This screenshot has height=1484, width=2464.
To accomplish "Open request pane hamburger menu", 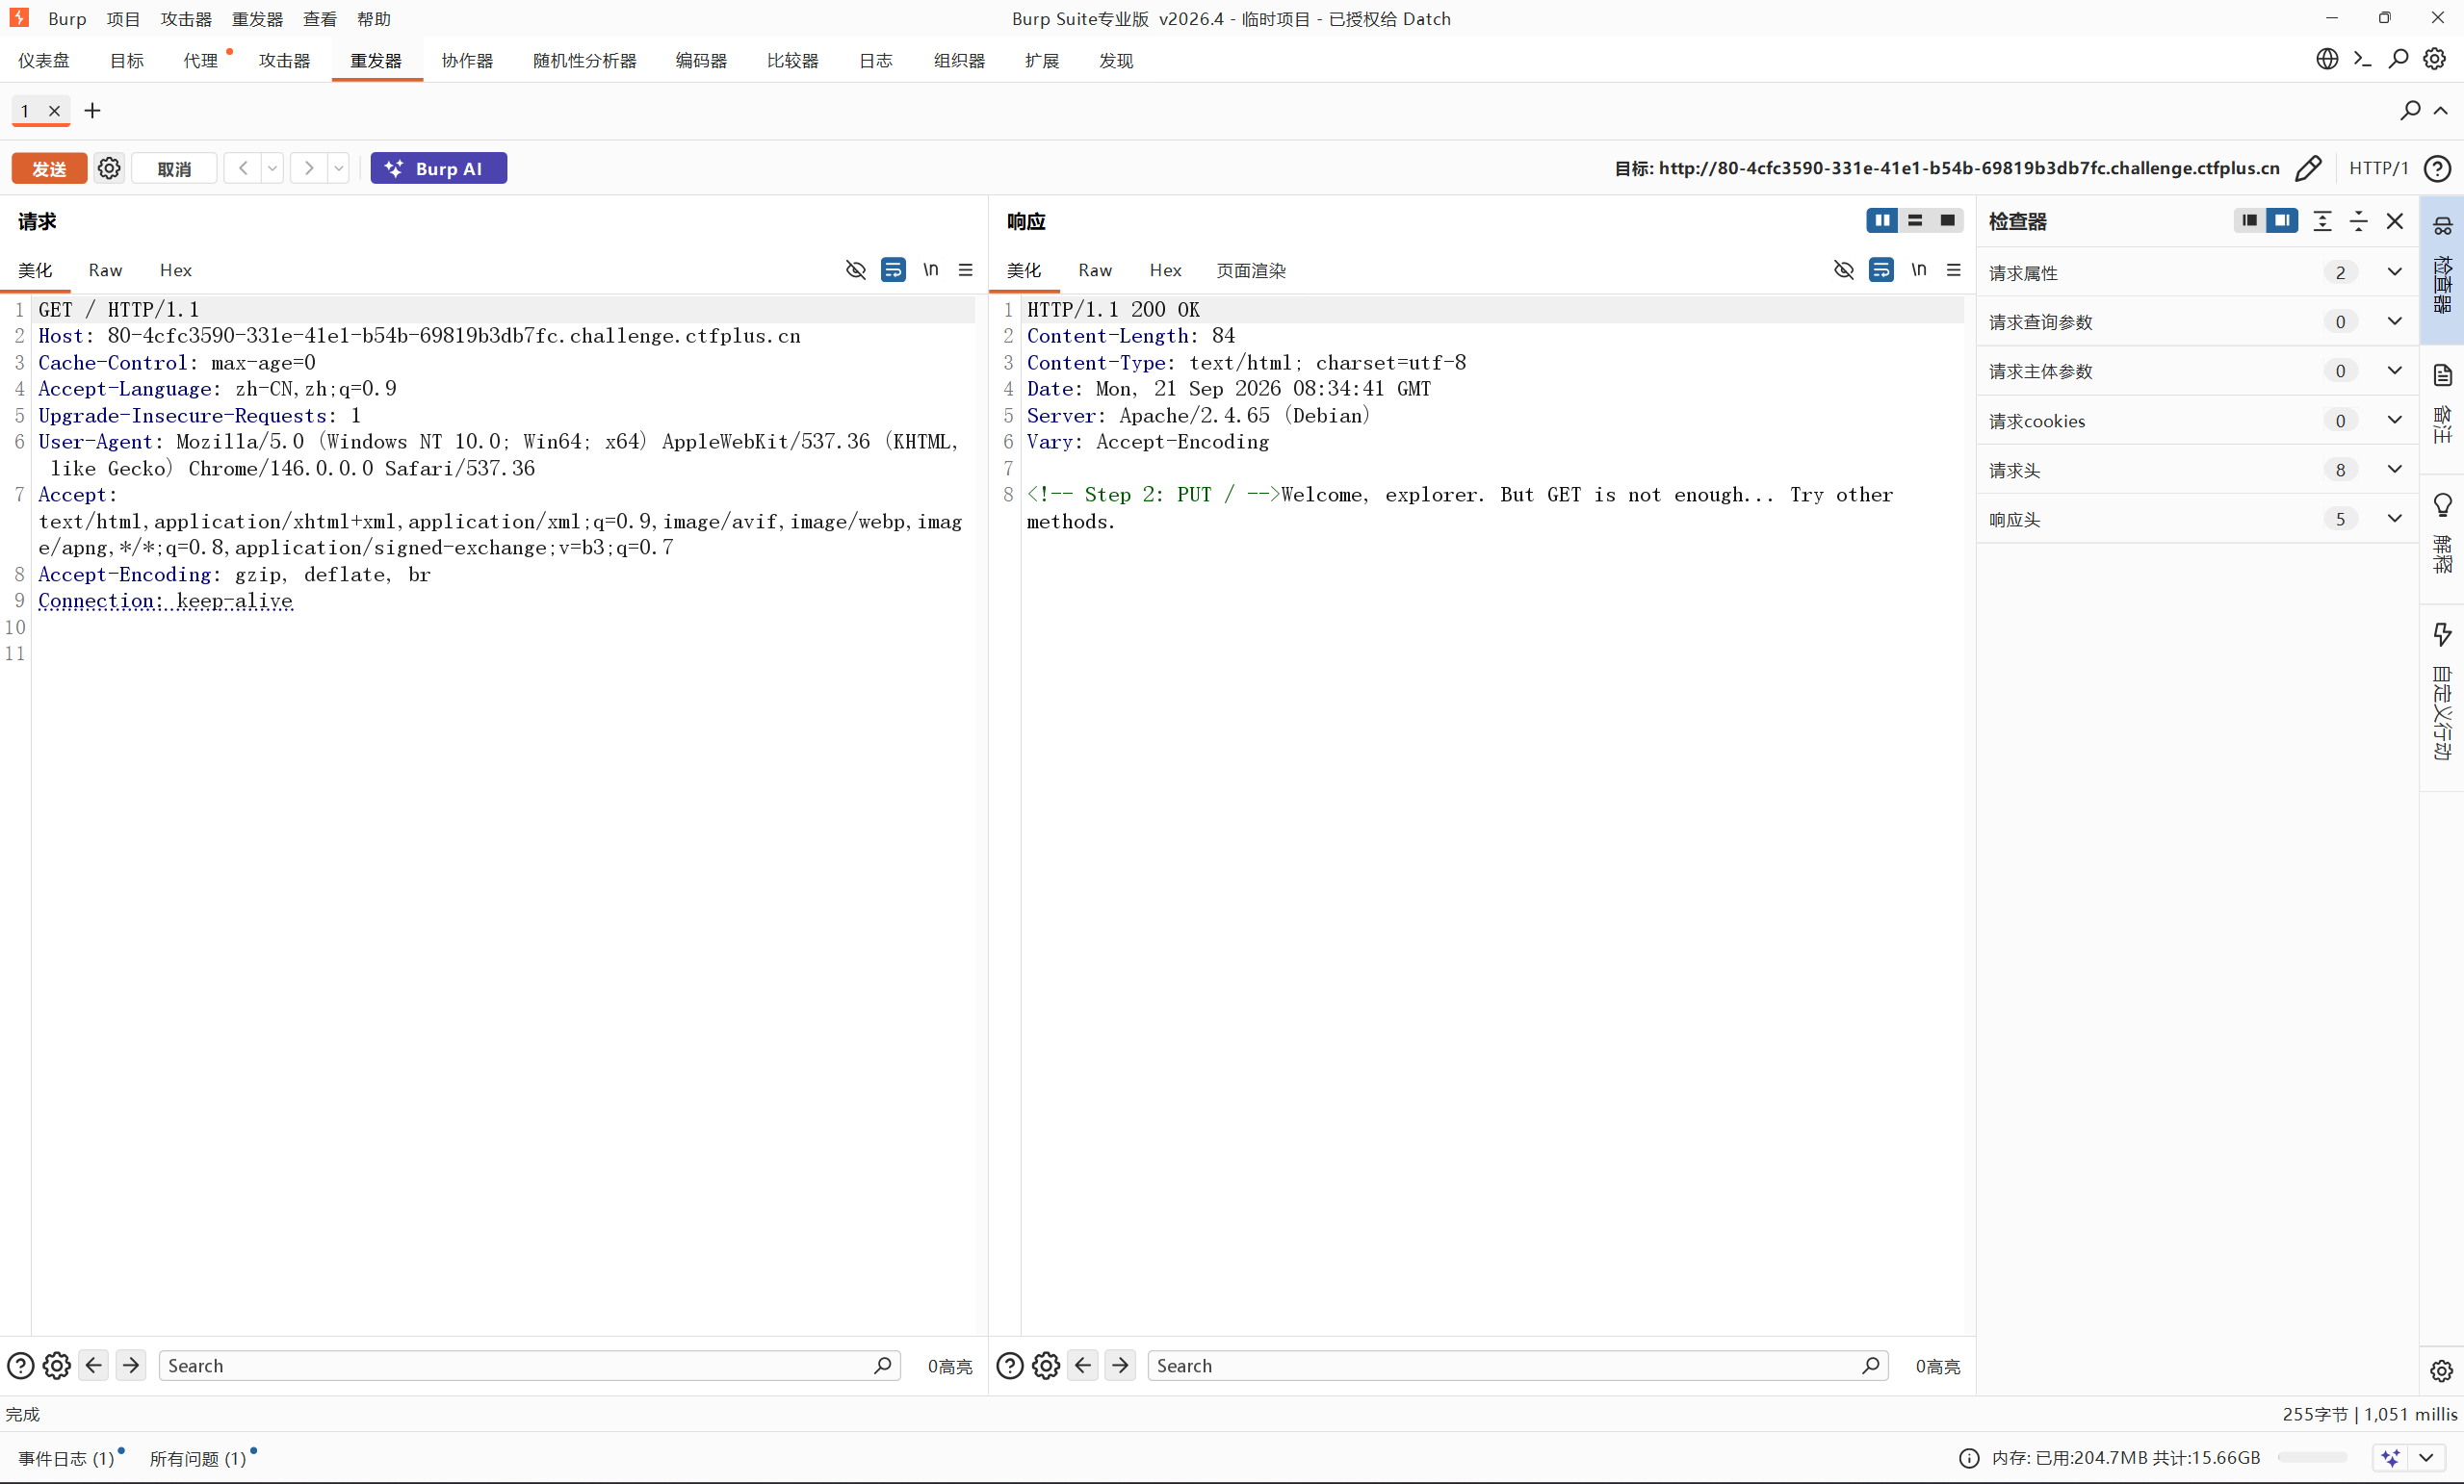I will [x=965, y=269].
